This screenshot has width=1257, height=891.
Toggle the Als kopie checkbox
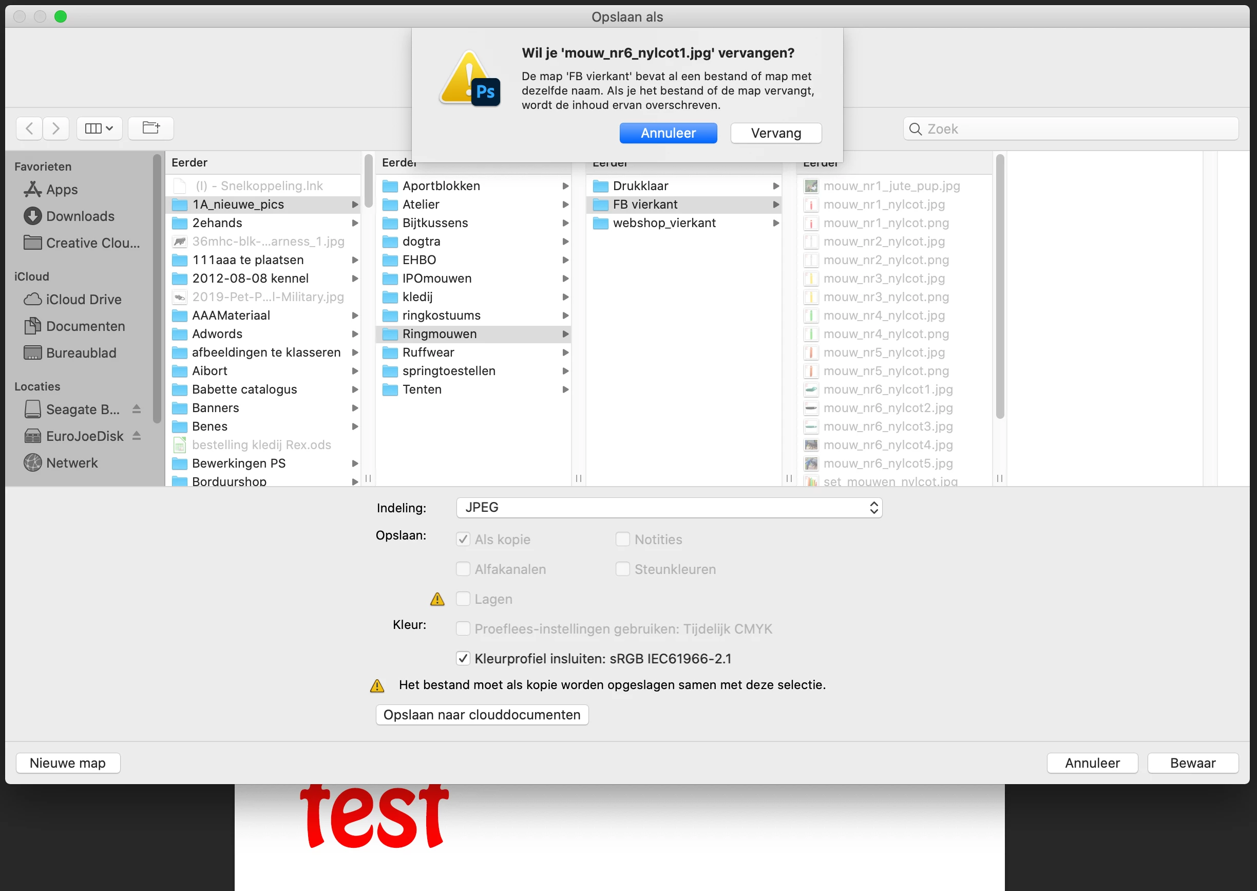tap(463, 540)
